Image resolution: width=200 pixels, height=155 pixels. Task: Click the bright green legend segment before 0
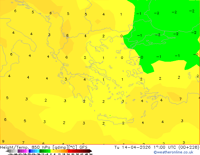[49, 151]
